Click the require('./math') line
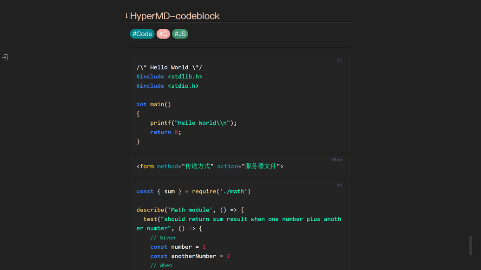This screenshot has height=270, width=481. pos(193,191)
